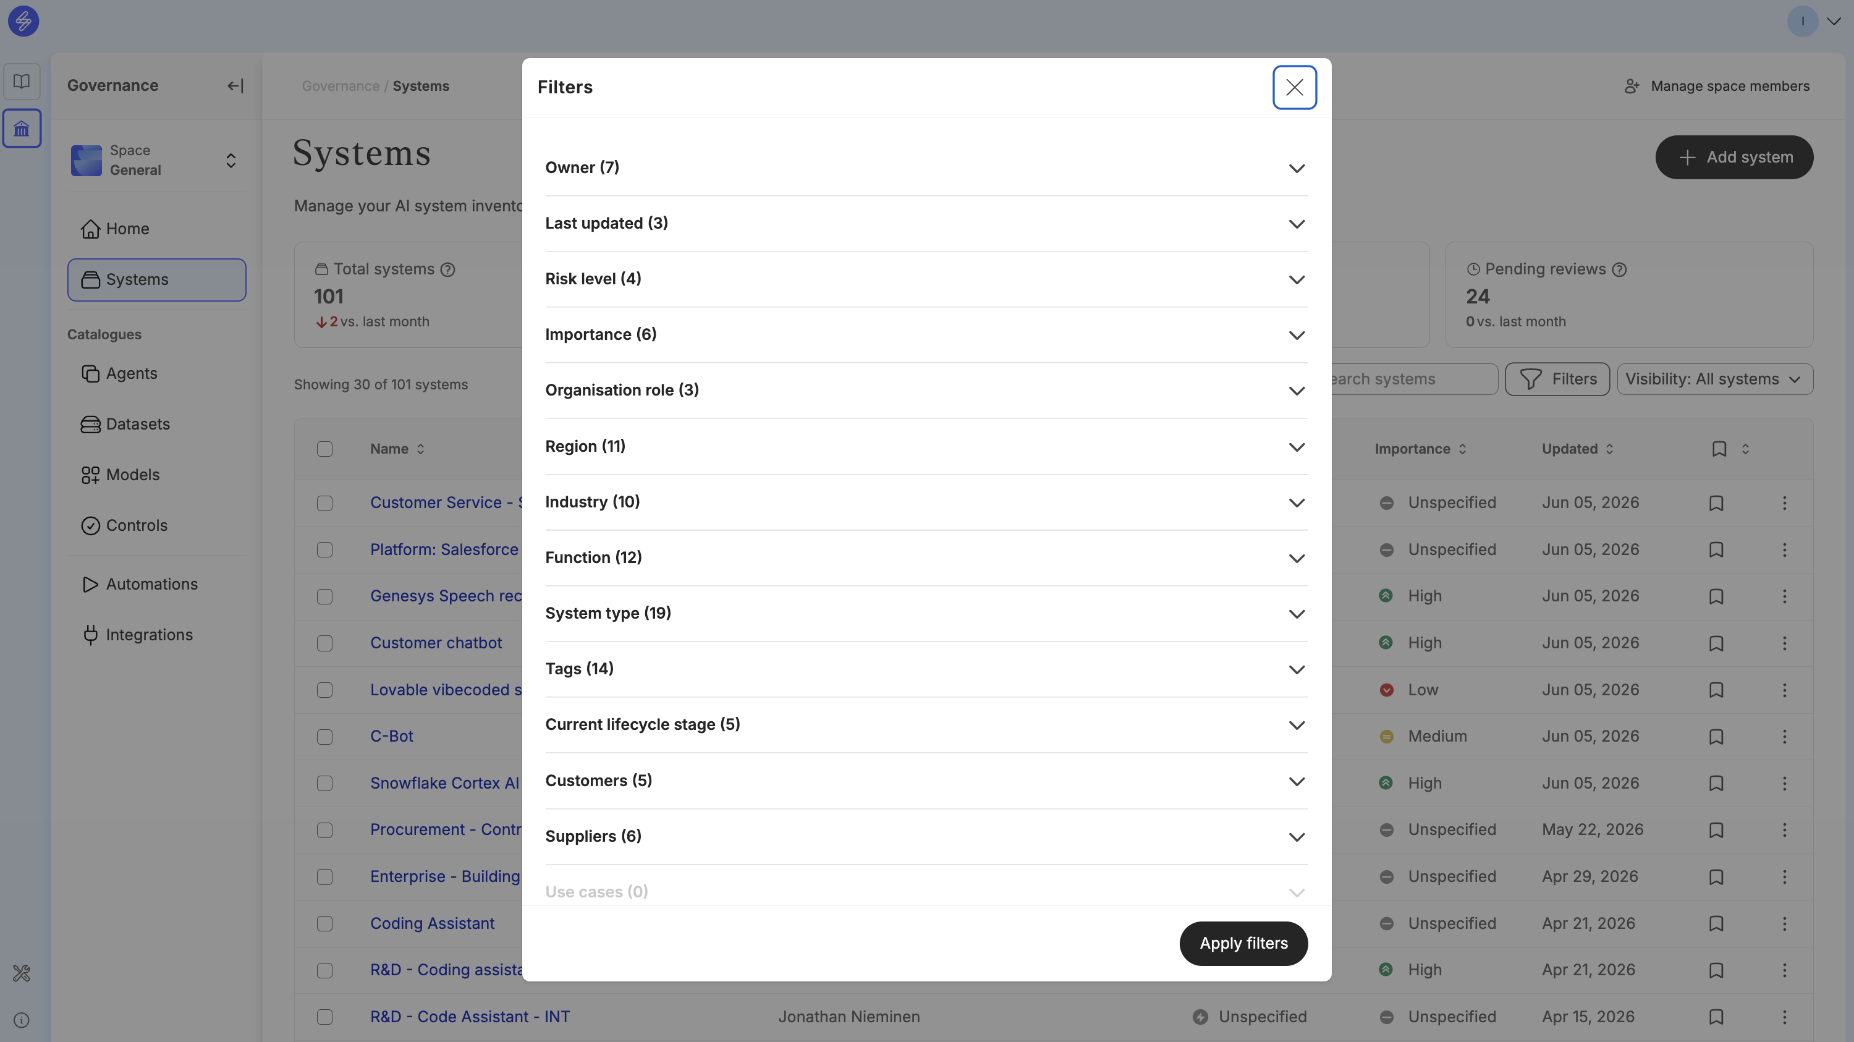Check the Snowflake Cortex AI row checkbox
The height and width of the screenshot is (1042, 1854).
pos(324,784)
